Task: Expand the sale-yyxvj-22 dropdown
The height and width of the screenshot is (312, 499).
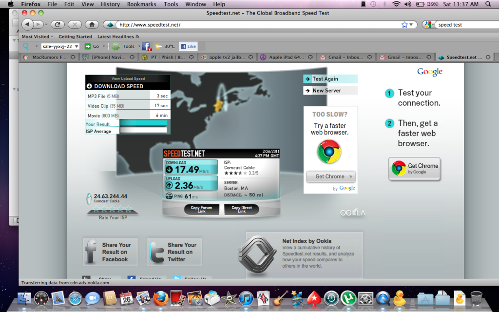Action: point(77,46)
